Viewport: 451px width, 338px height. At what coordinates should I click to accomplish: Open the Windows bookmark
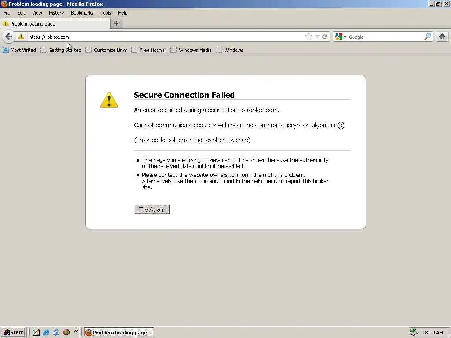tap(230, 50)
